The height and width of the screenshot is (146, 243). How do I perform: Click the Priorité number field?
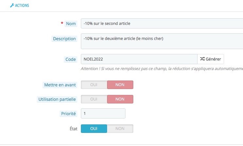tap(103, 114)
